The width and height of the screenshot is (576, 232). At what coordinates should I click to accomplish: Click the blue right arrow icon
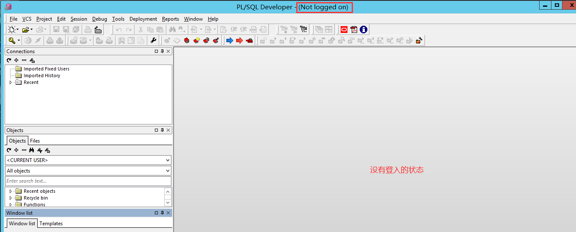(229, 40)
